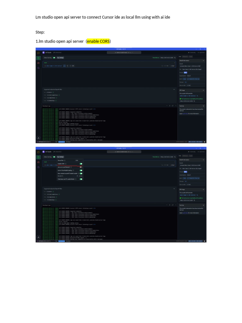Image resolution: width=242 pixels, height=323 pixels.
Task: Toggle Enable CORS switch in settings popup
Action: pyautogui.click(x=81, y=164)
